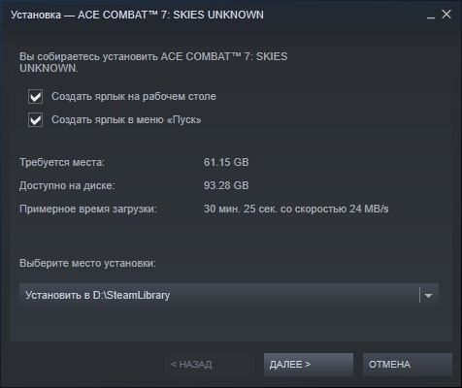
Task: Click the label «Создать ярлык в меню Пуск»
Action: (x=126, y=120)
